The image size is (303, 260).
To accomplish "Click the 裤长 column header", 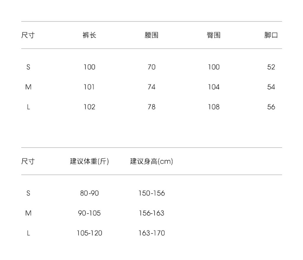I will point(89,35).
